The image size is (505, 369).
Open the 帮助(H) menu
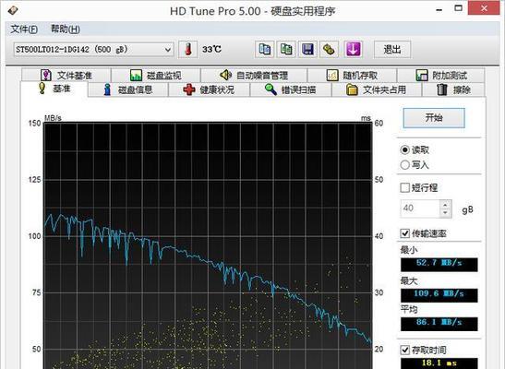pos(66,30)
